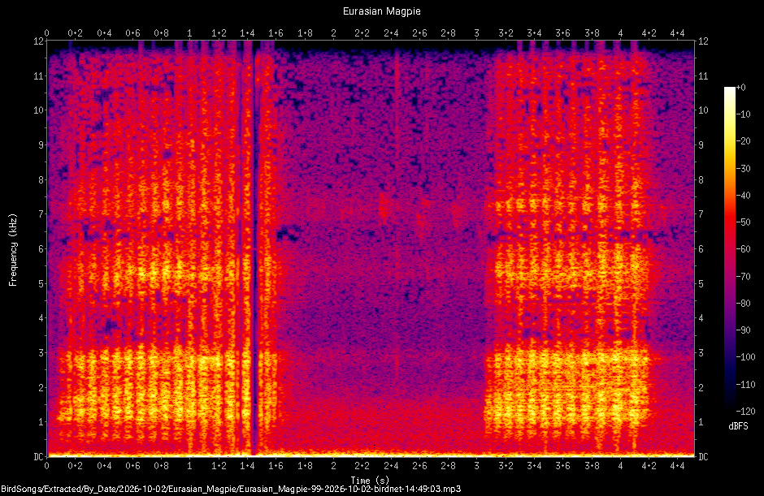Click the "-120" color scale value
This screenshot has height=496, width=764.
point(745,411)
